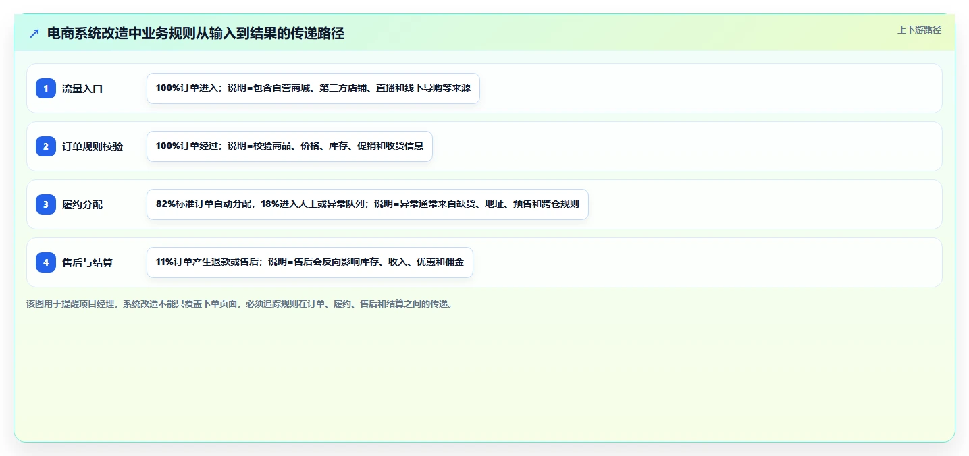This screenshot has height=456, width=969.
Task: Click the 售后与结算 step label
Action: point(87,262)
